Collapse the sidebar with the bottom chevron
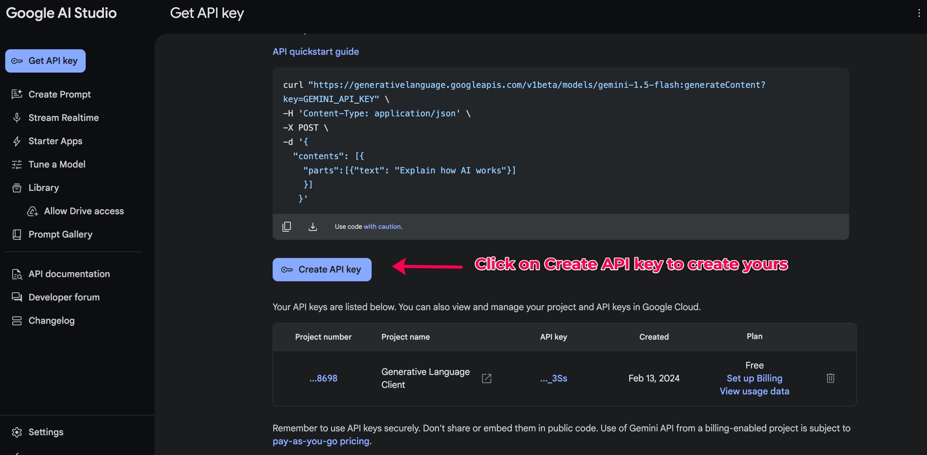 [x=16, y=453]
